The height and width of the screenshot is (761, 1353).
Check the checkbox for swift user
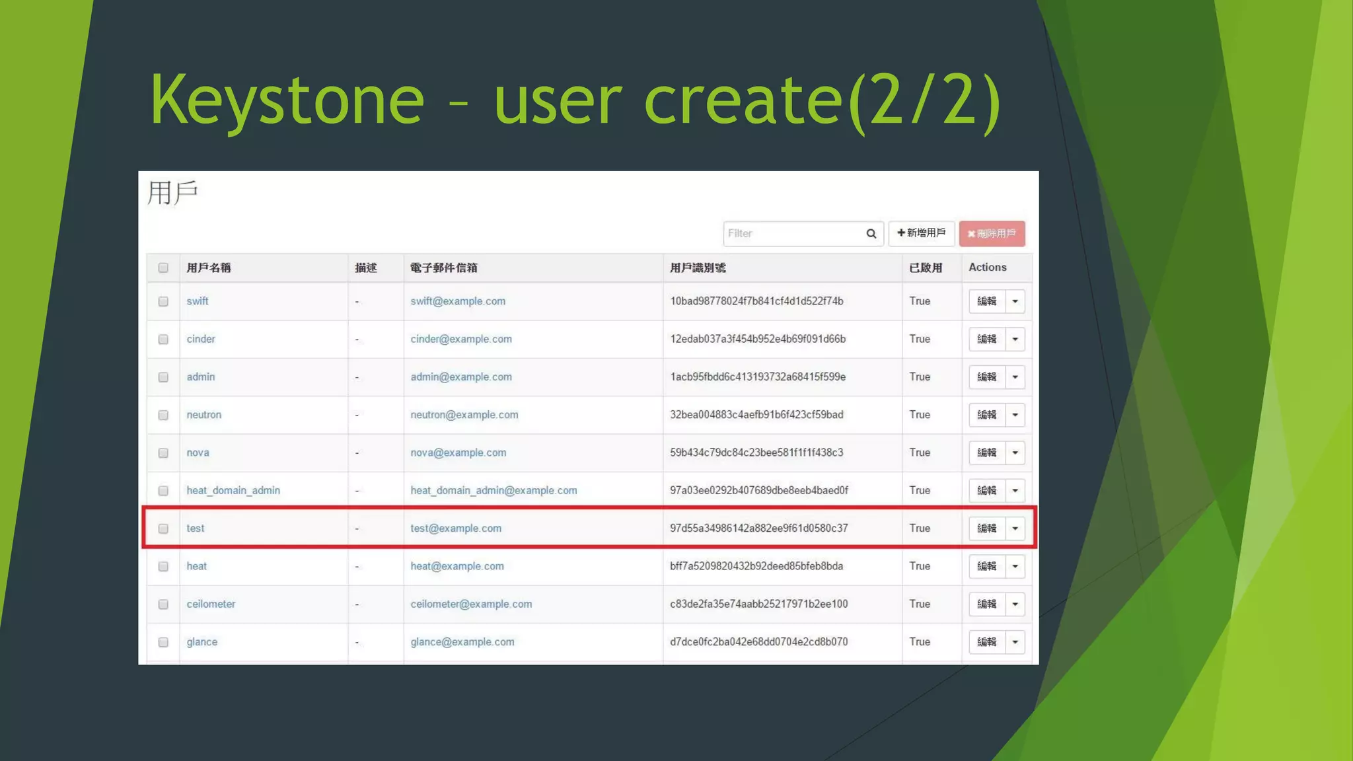[163, 302]
